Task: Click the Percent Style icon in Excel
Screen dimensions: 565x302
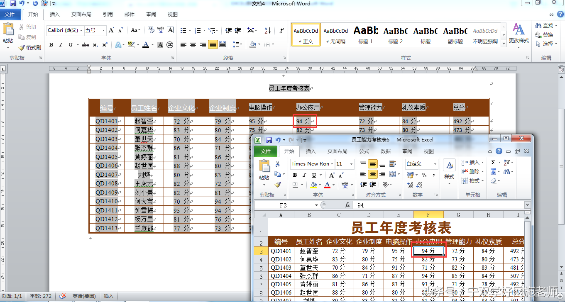Action: coord(424,175)
